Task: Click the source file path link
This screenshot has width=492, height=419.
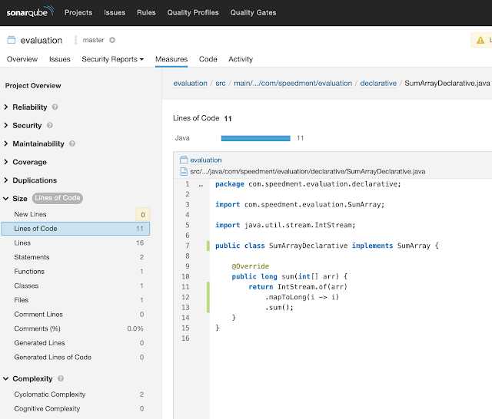Action: [307, 172]
